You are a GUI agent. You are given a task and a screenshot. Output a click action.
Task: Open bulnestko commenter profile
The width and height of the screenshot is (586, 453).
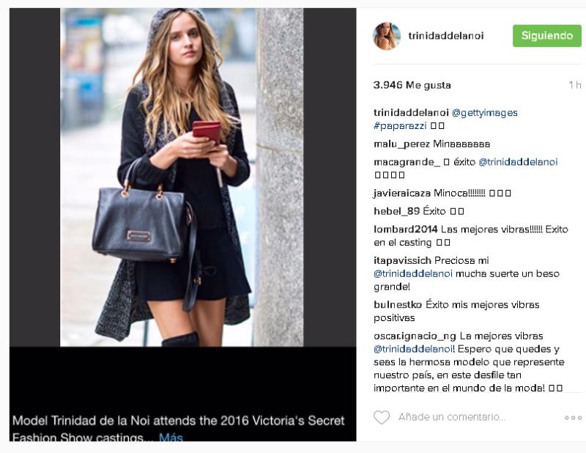[398, 305]
